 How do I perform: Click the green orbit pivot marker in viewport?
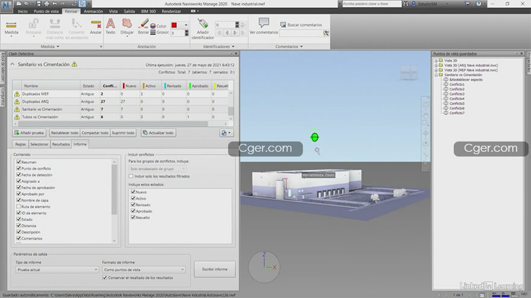314,137
